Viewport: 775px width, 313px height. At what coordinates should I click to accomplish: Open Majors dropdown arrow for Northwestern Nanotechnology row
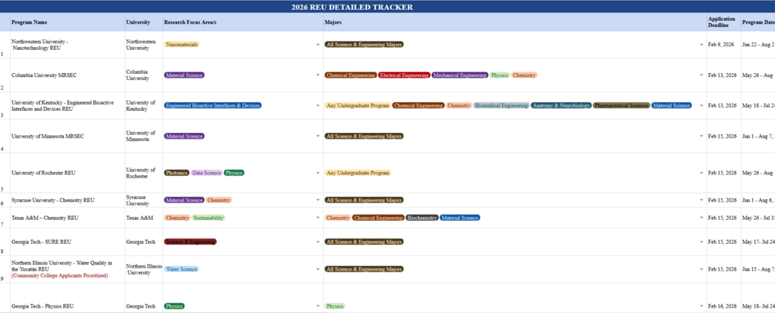pos(701,45)
